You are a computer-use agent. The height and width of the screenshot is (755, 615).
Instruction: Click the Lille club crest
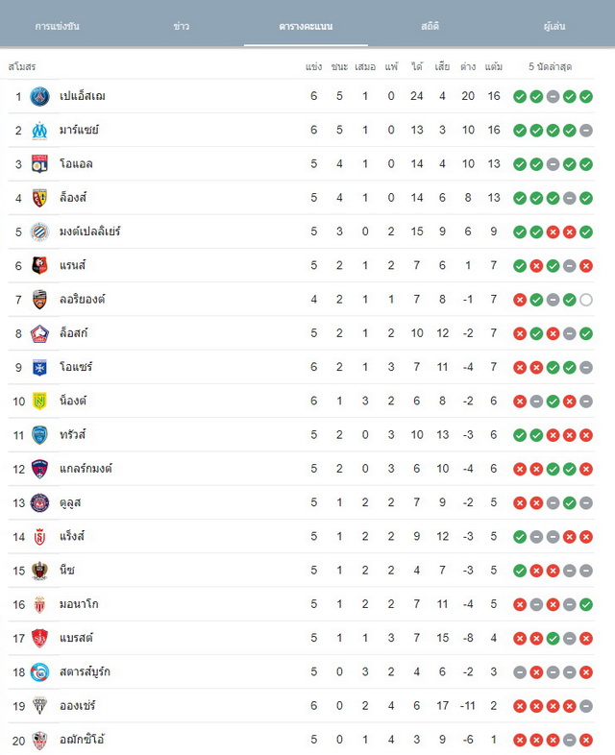pyautogui.click(x=39, y=333)
